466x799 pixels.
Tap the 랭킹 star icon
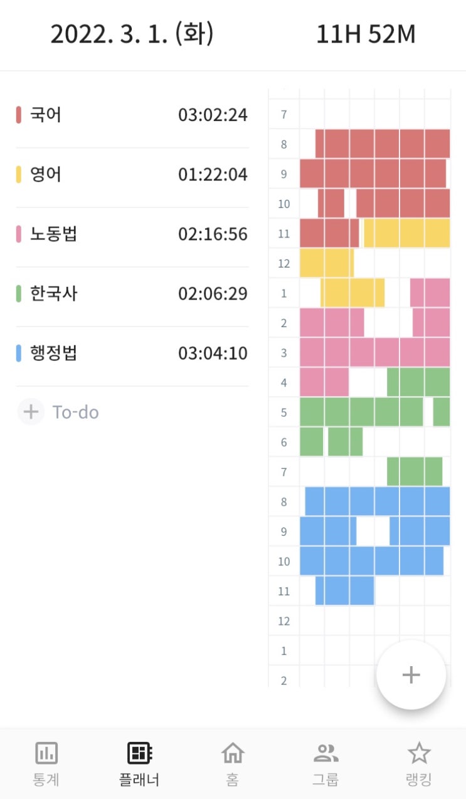point(419,753)
